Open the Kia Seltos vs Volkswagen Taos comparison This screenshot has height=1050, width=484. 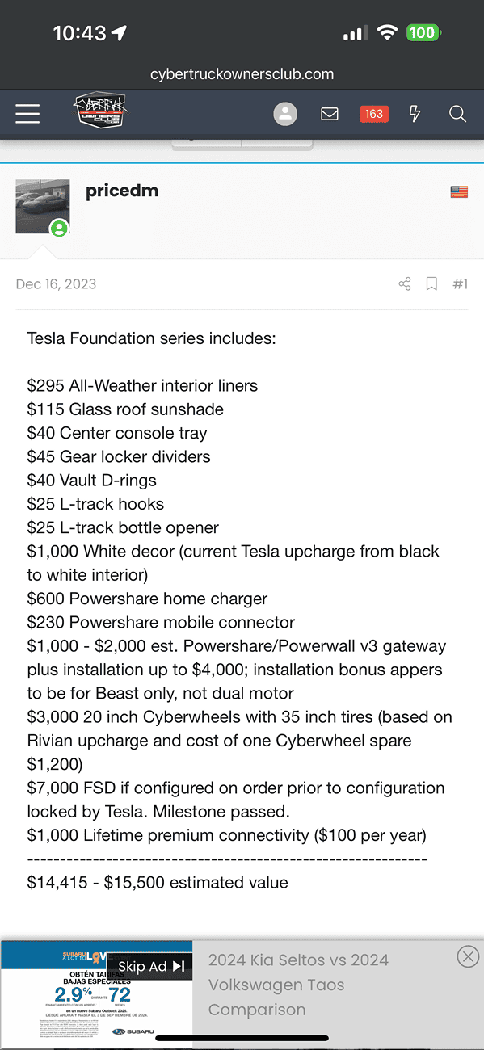click(x=299, y=985)
